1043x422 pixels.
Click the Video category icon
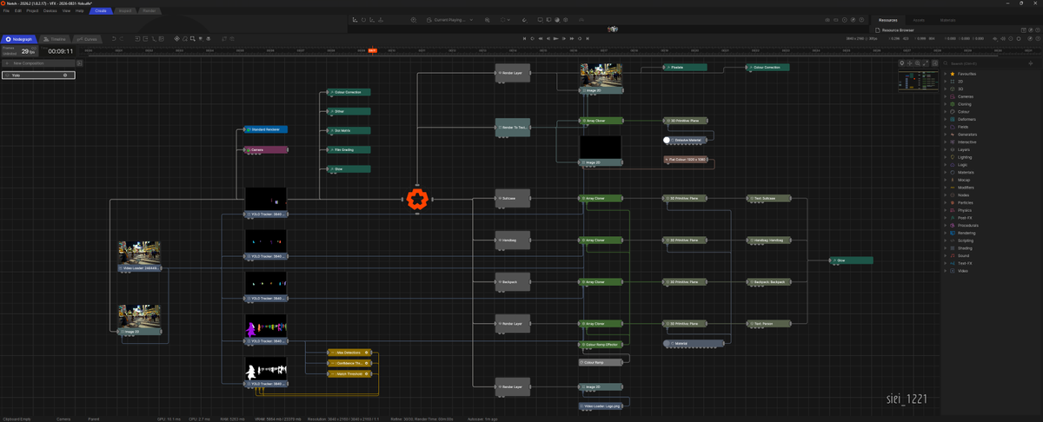click(x=953, y=271)
